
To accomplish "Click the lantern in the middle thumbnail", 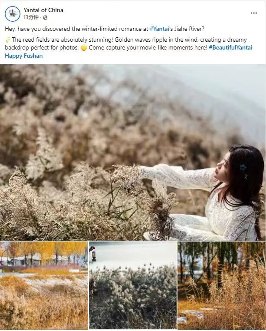I will (x=94, y=256).
